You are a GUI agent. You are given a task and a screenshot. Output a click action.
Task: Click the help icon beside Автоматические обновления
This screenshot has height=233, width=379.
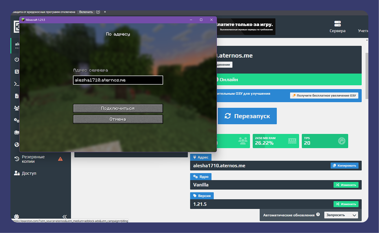click(x=318, y=215)
